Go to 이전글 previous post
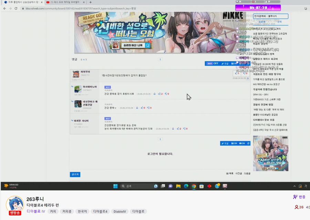 click(x=239, y=173)
